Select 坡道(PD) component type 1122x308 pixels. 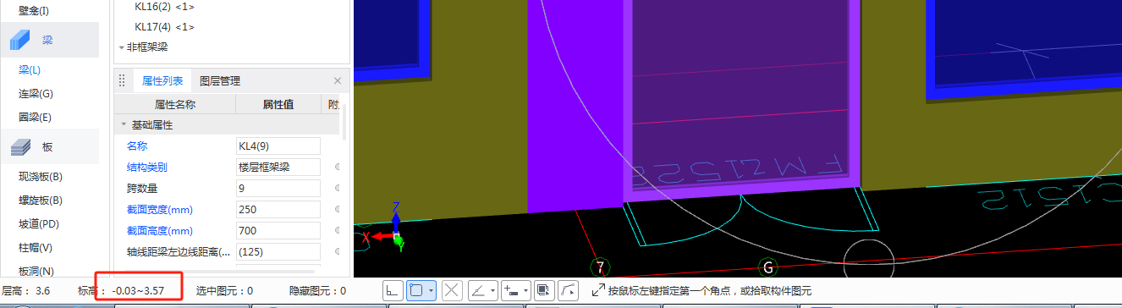point(38,224)
